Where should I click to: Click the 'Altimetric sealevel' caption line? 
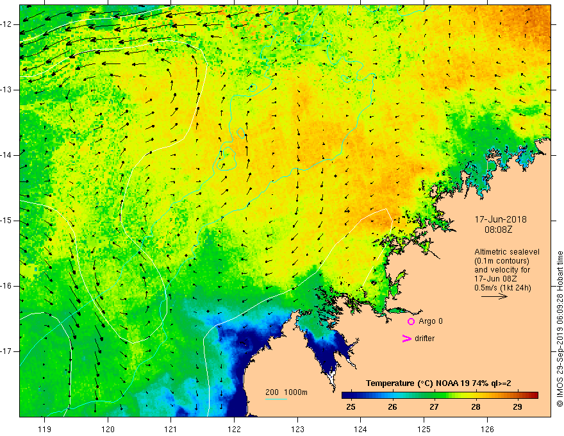(x=507, y=252)
